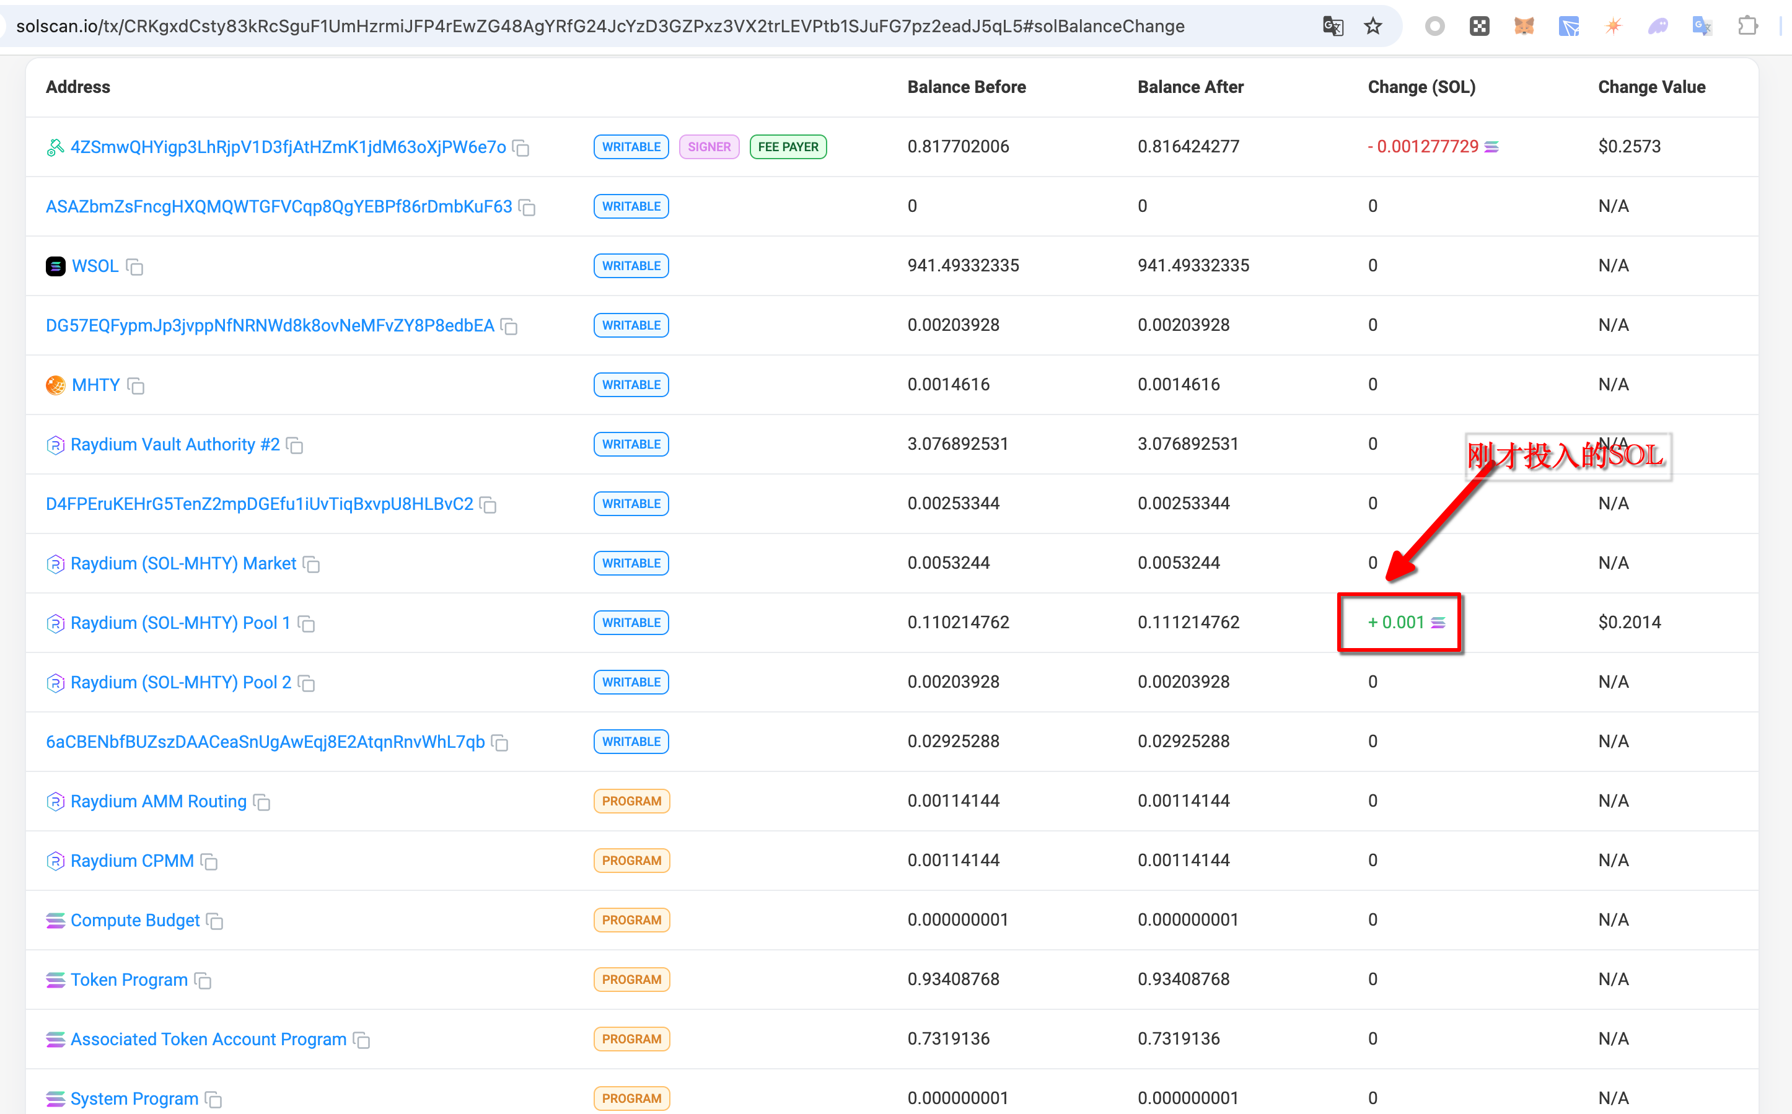Screen dimensions: 1792x1114
Task: Copy the MHTY token address
Action: tap(136, 385)
